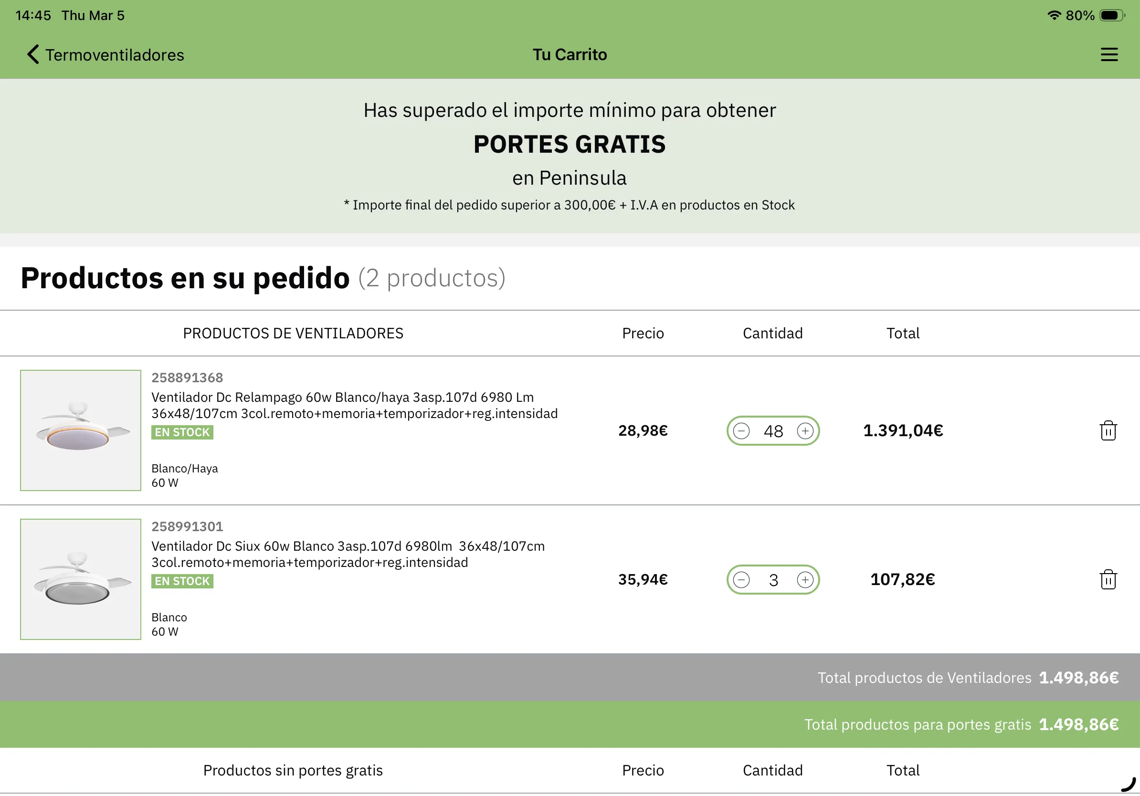Open Tu Carrito header title
This screenshot has width=1140, height=796.
[570, 54]
